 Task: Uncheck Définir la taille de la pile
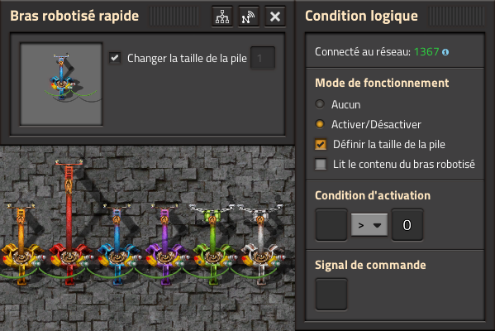coord(321,145)
